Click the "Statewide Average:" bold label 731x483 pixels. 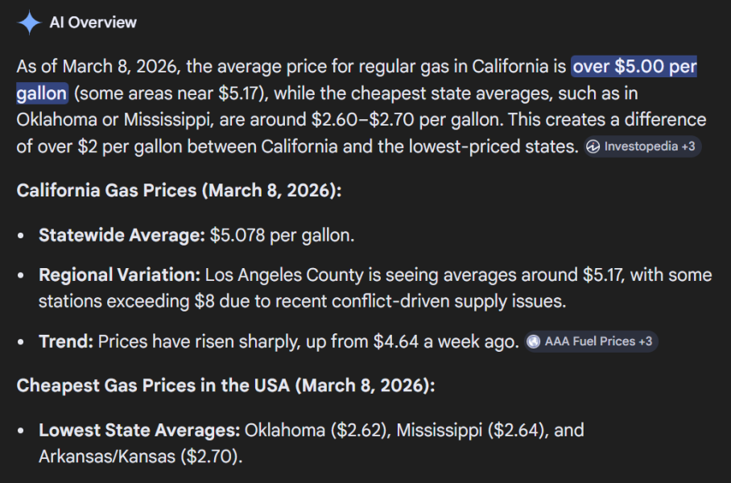[121, 237]
